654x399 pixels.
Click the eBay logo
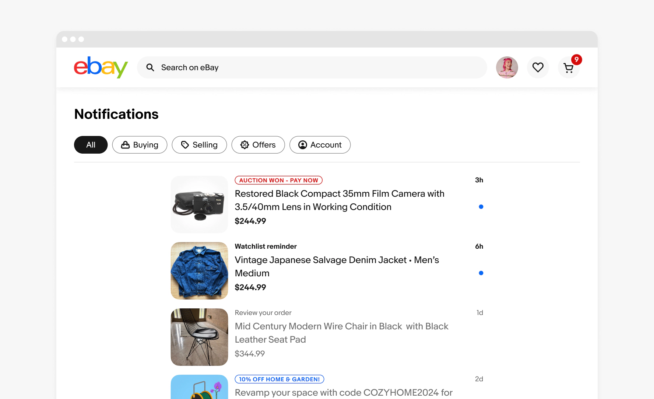click(x=101, y=67)
